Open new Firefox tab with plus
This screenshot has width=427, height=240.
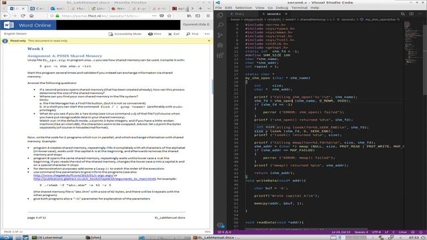click(x=200, y=9)
